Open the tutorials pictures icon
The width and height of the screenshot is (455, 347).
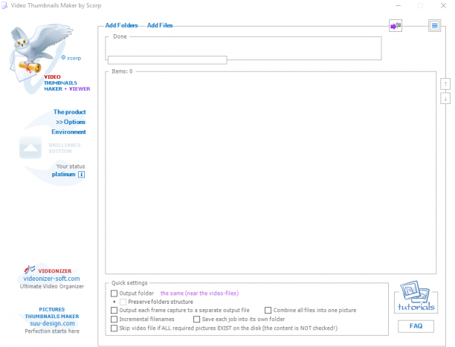point(416,296)
